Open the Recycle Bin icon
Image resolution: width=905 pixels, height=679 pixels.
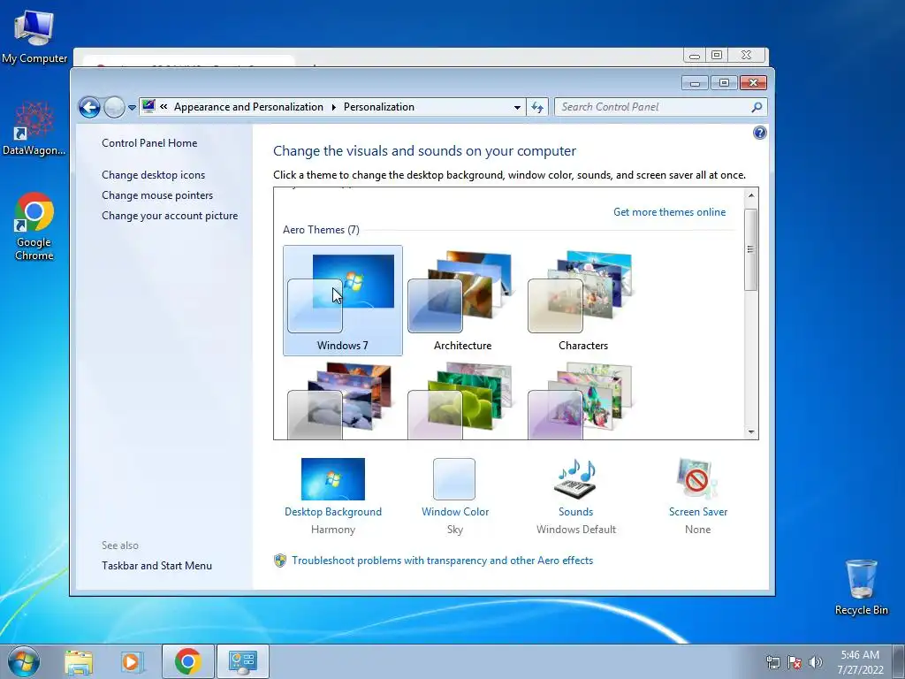(861, 587)
